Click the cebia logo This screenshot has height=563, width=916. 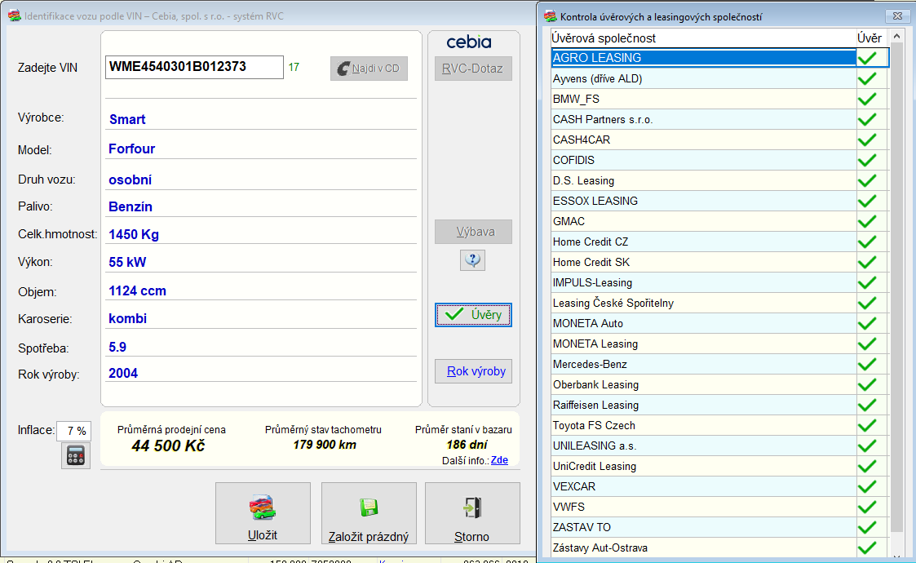pos(468,42)
